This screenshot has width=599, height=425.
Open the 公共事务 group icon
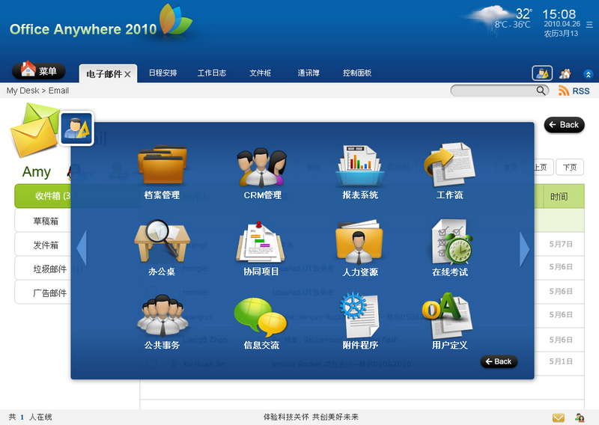click(162, 316)
